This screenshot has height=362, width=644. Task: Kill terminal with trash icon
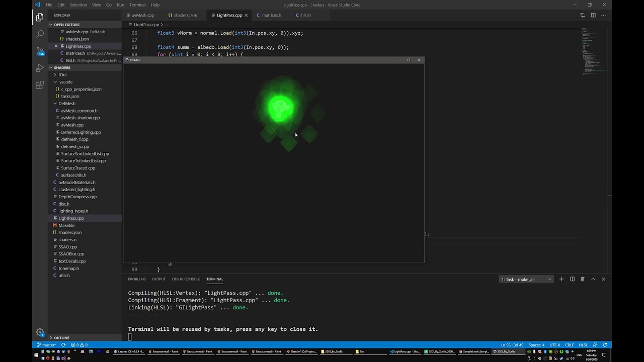tap(583, 279)
